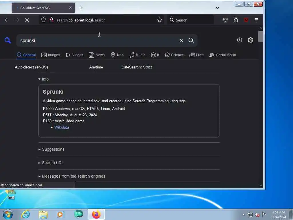Bookmark this page with the star icon
The width and height of the screenshot is (293, 220).
point(160,20)
